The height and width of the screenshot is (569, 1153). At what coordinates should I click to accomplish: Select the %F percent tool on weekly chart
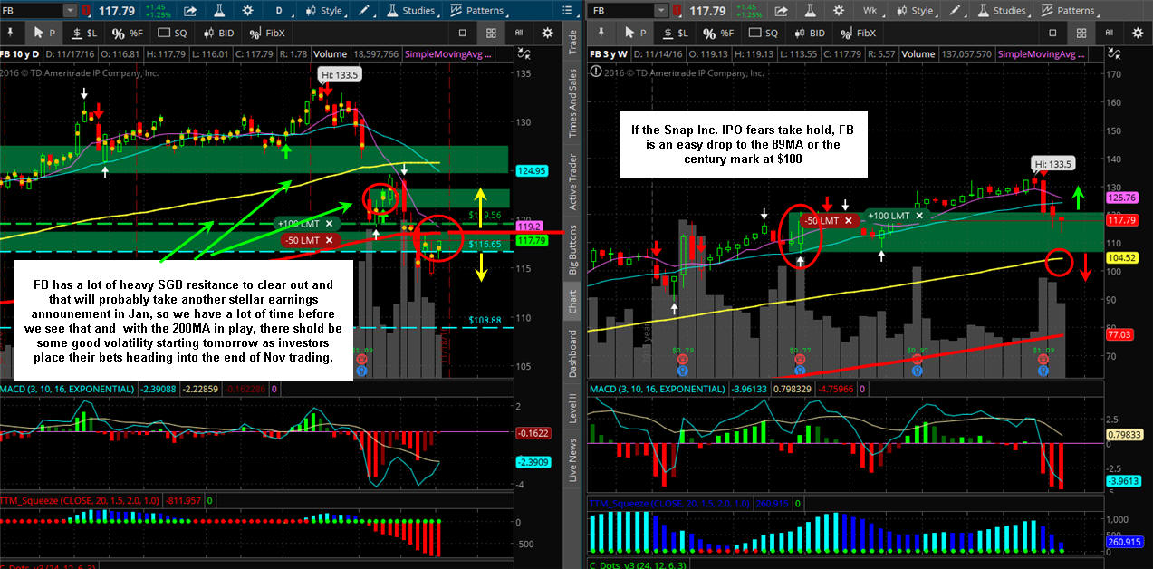click(x=718, y=33)
